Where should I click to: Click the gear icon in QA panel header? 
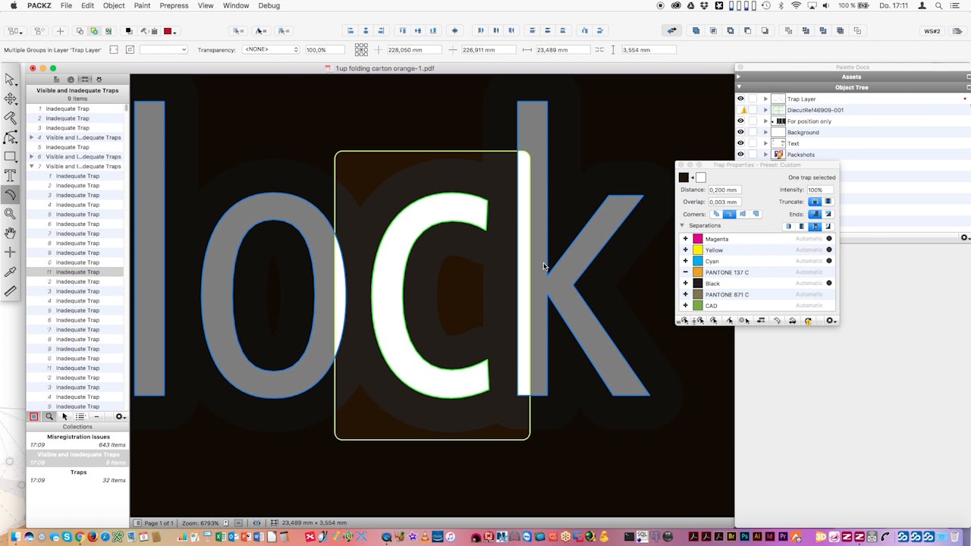[x=99, y=79]
